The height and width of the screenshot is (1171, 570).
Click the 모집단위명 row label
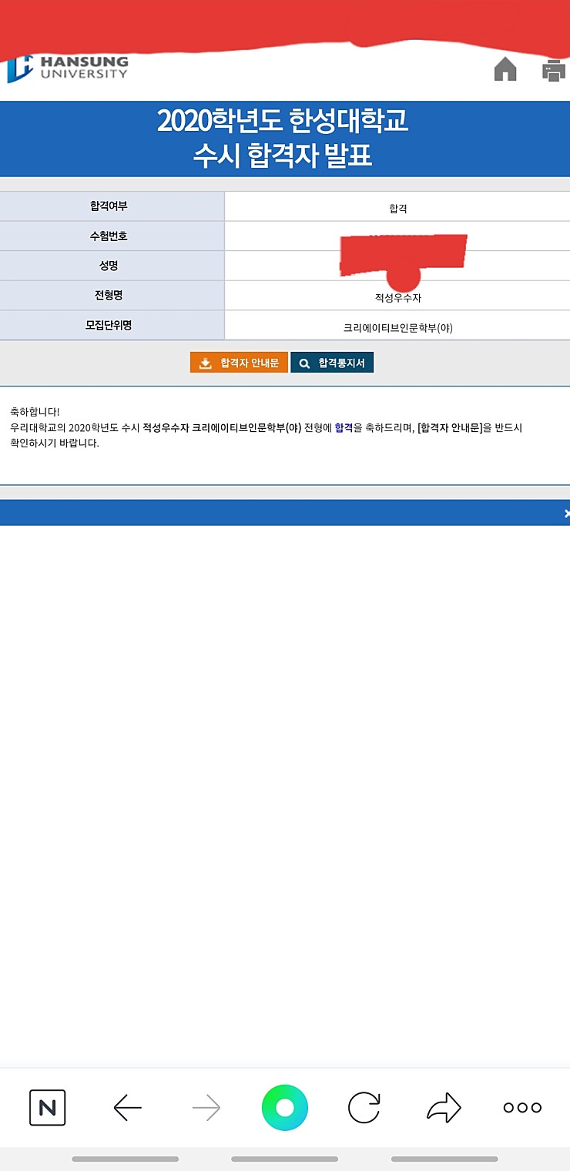112,325
